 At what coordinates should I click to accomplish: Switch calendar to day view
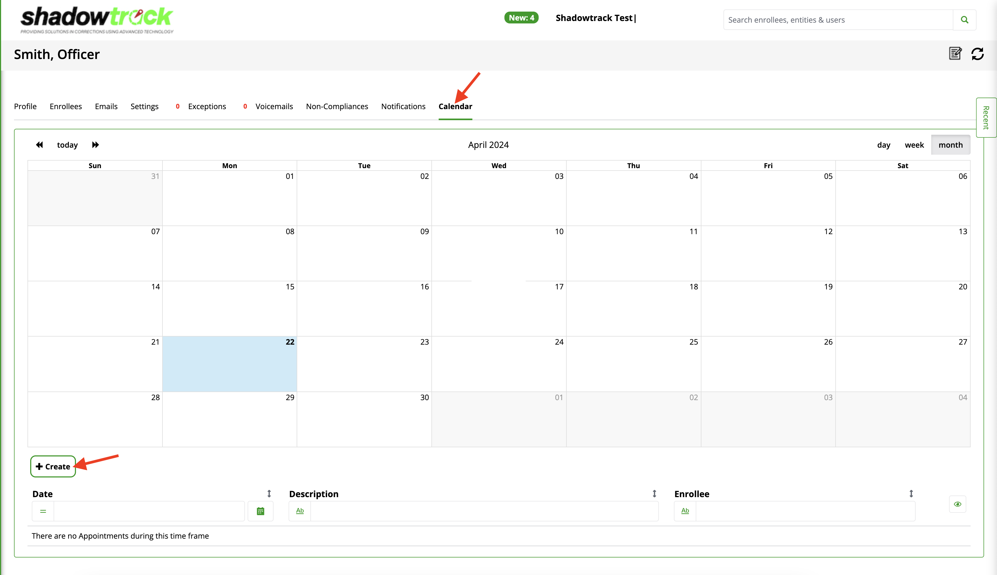884,145
